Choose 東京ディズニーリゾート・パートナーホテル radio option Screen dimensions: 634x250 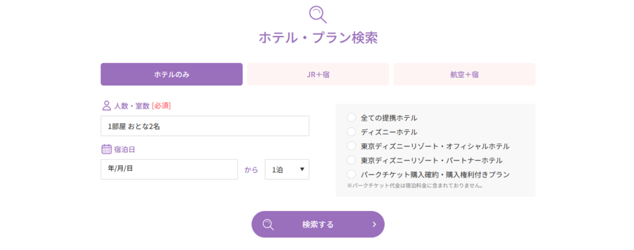point(352,160)
